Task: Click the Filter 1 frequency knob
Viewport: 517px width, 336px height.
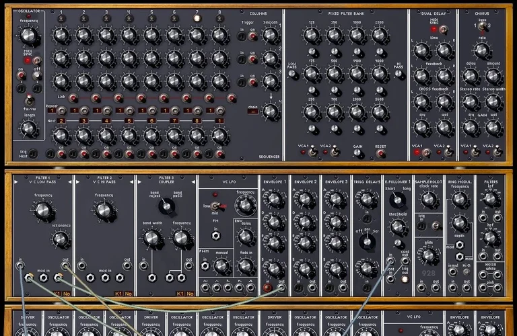Action: [42, 210]
